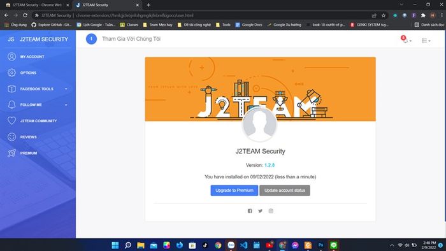The width and height of the screenshot is (446, 251).
Task: Click the JS sidebar logo
Action: point(11,39)
